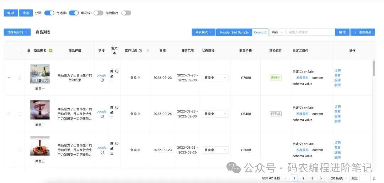Click the 编辑 button at top left

(11, 13)
